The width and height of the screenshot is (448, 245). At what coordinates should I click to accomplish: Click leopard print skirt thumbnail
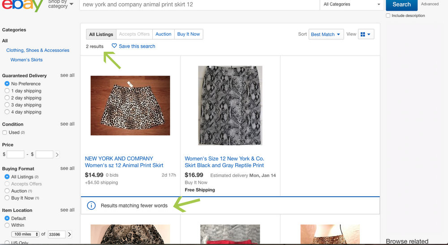tap(130, 106)
